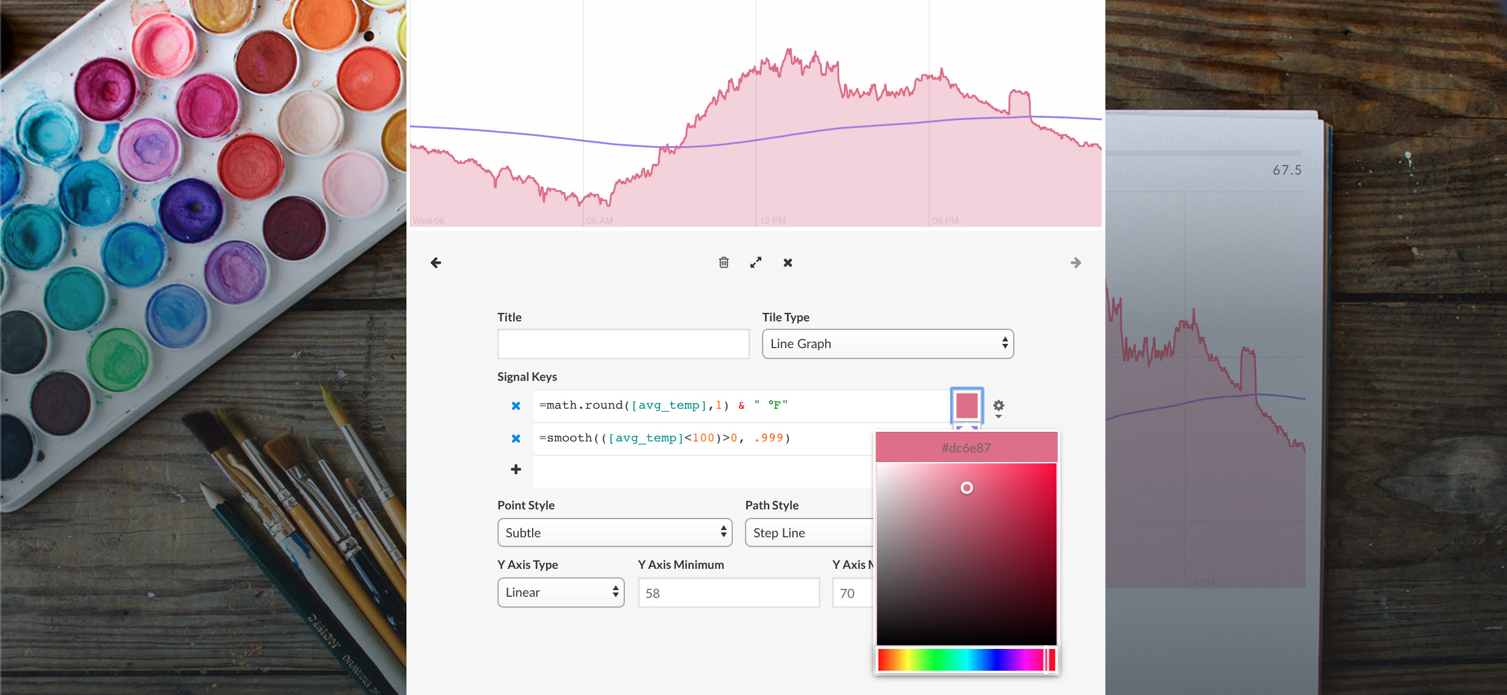Image resolution: width=1507 pixels, height=695 pixels.
Task: Remove the math.round signal key
Action: click(516, 406)
